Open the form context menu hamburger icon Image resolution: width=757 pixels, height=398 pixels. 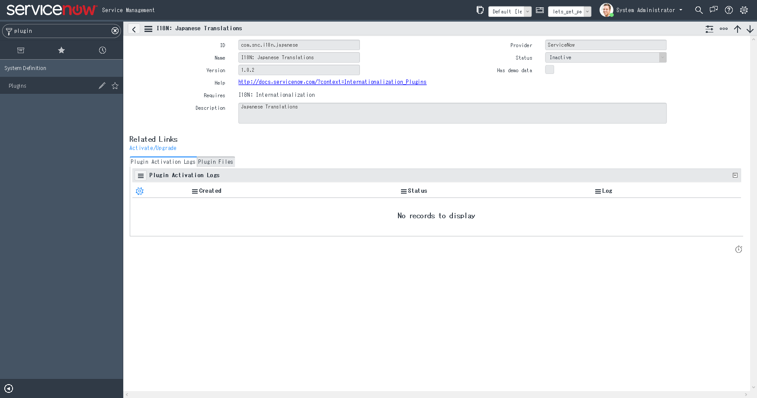148,29
